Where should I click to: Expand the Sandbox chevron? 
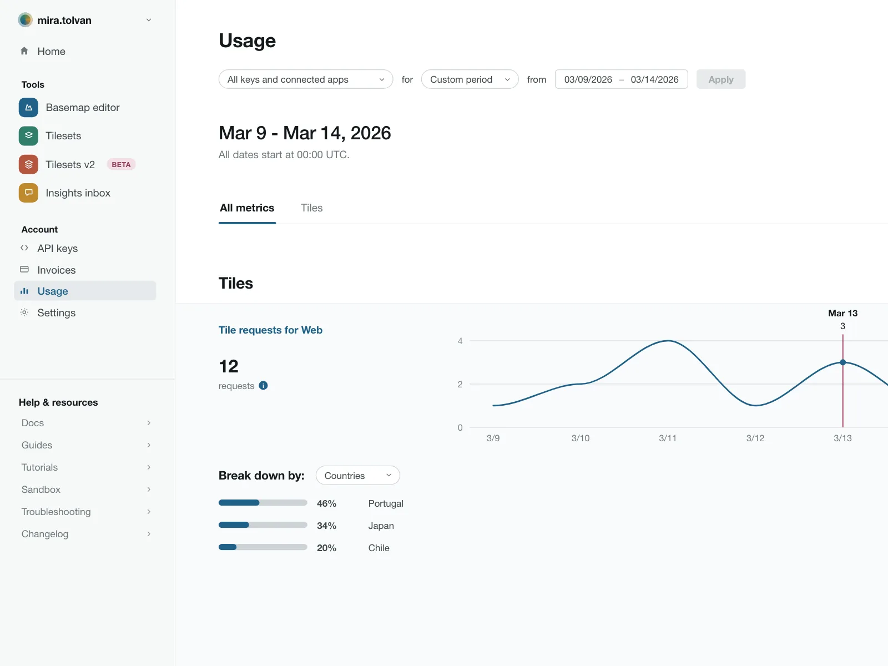click(x=149, y=490)
